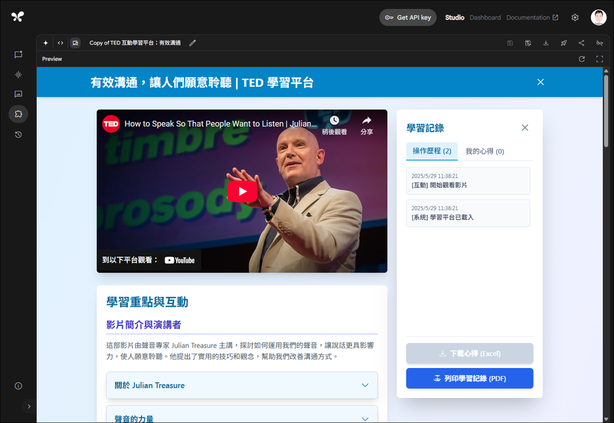Viewport: 614px width, 423px height.
Task: Select the sparkle assistant view icon
Action: tap(46, 43)
